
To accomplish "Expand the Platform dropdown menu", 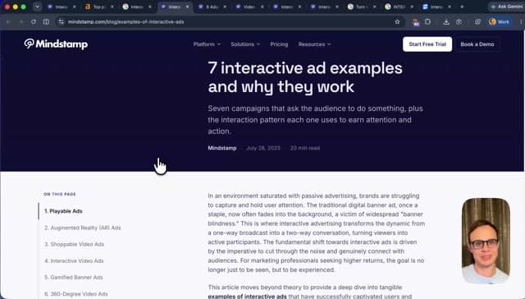I will point(207,44).
